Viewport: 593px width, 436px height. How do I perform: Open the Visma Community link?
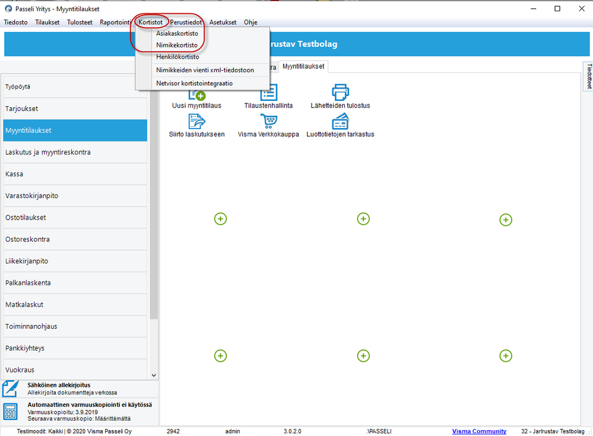pyautogui.click(x=479, y=431)
